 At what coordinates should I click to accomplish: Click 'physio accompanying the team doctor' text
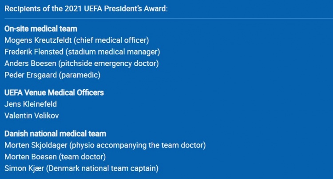pyautogui.click(x=138, y=145)
